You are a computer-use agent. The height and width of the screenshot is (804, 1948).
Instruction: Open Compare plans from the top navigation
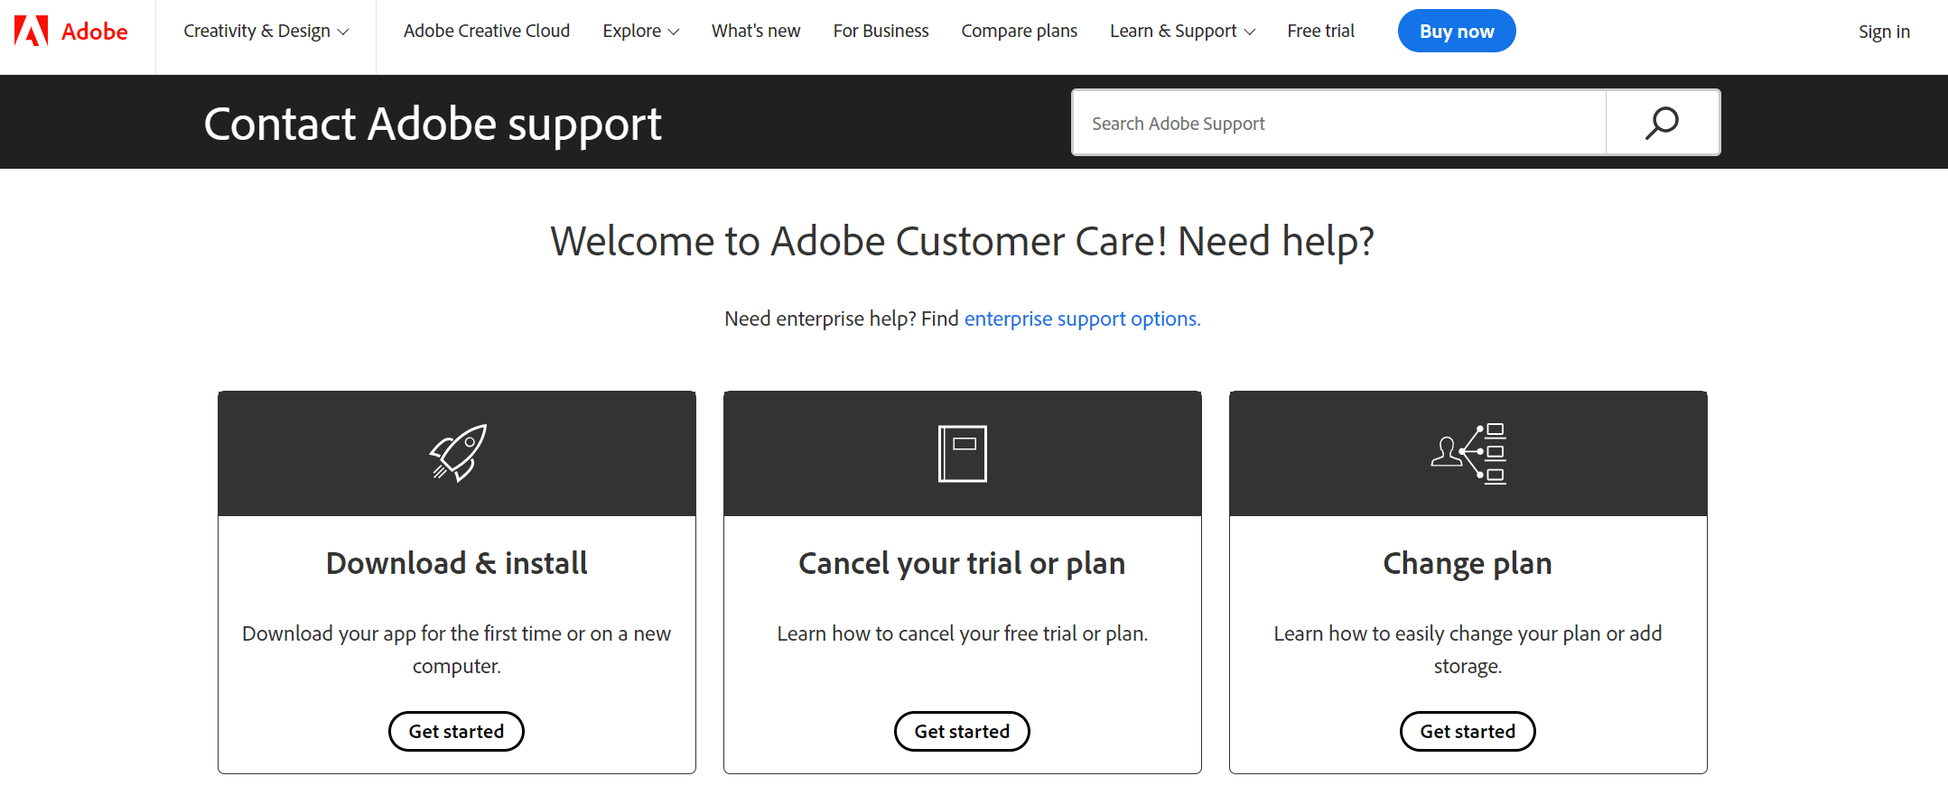[1019, 31]
